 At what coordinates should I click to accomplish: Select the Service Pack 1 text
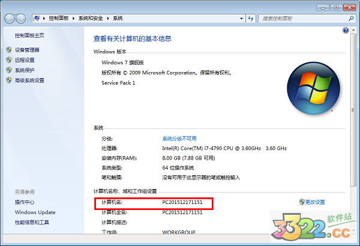tap(118, 83)
